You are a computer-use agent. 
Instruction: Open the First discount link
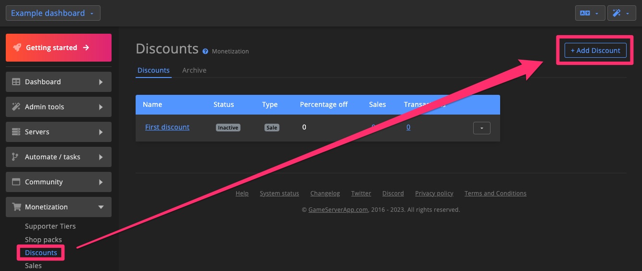167,127
